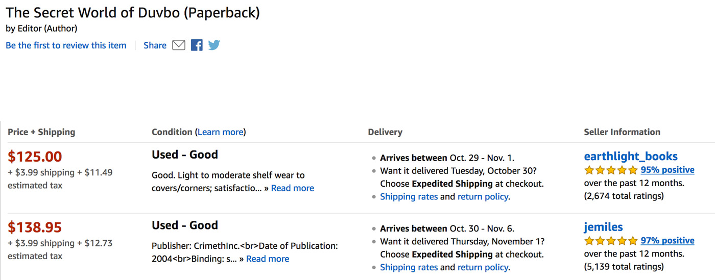This screenshot has width=715, height=280.
Task: Open the Share link
Action: pos(155,45)
